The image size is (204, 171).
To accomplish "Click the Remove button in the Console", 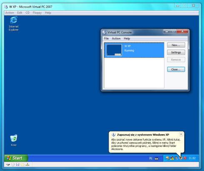I will [176, 60].
